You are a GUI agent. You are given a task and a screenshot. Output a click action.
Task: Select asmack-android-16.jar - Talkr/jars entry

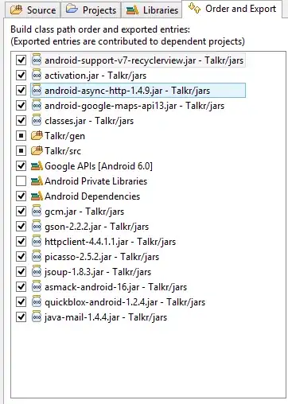[116, 287]
